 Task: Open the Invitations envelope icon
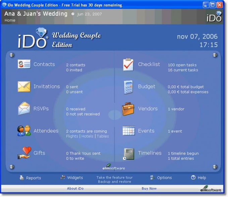[x=24, y=87]
